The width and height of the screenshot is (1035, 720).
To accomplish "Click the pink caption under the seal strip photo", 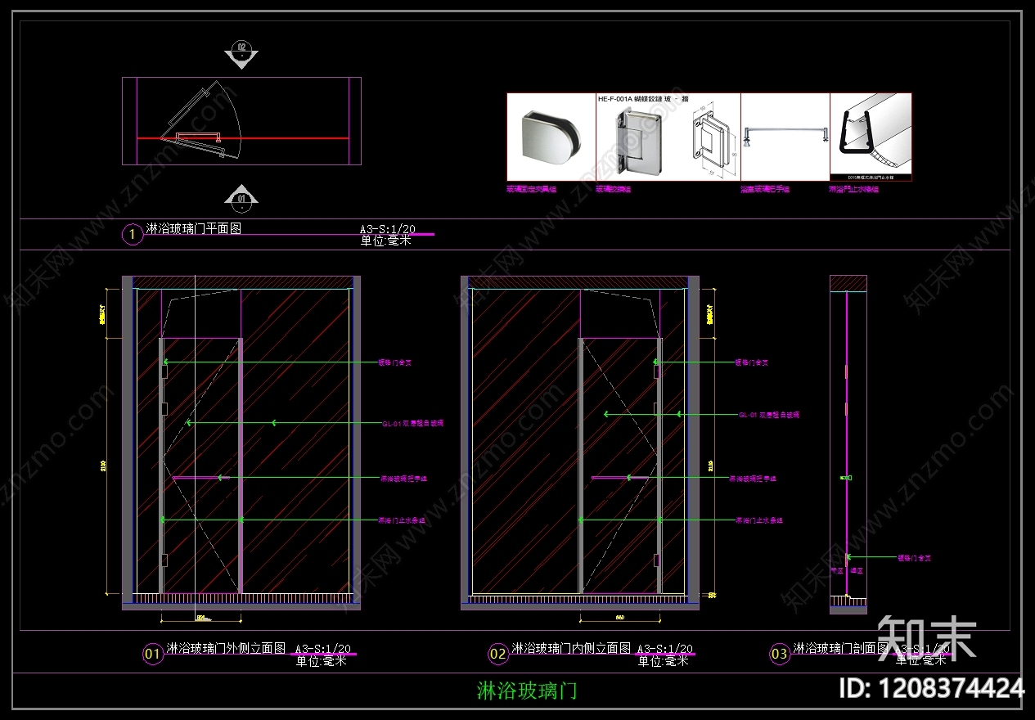I will tap(853, 189).
